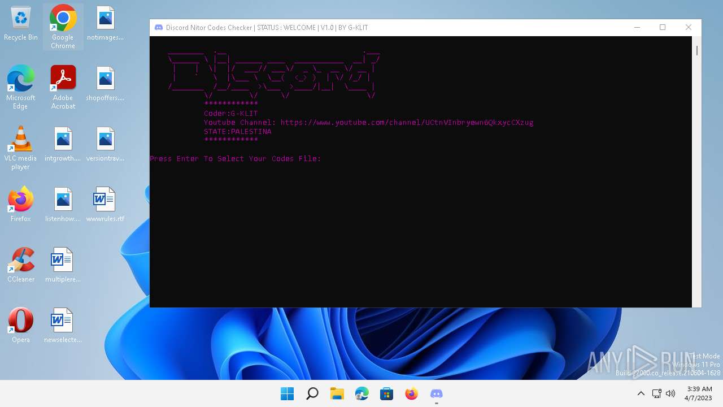Open network status tray icon
This screenshot has height=407, width=723.
656,393
